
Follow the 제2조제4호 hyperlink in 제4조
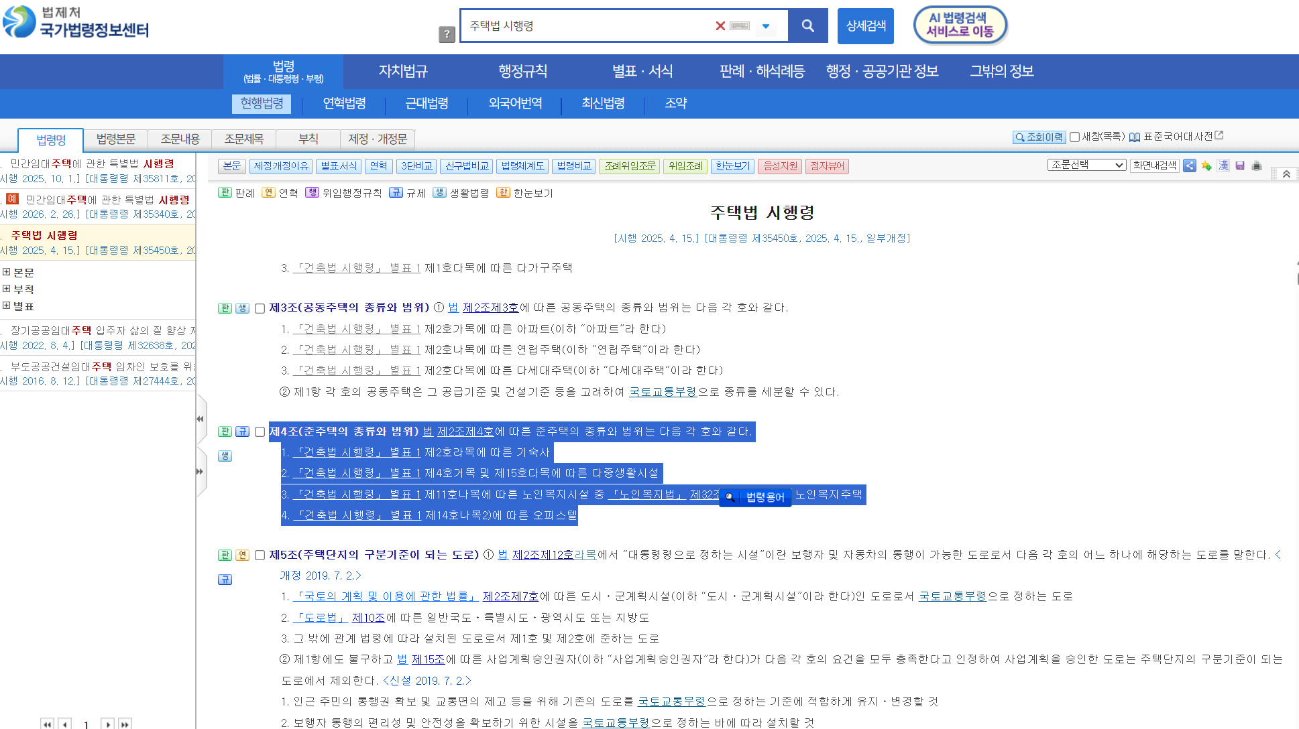466,432
